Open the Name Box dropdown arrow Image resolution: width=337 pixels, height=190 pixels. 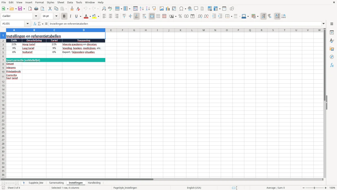coord(28,24)
